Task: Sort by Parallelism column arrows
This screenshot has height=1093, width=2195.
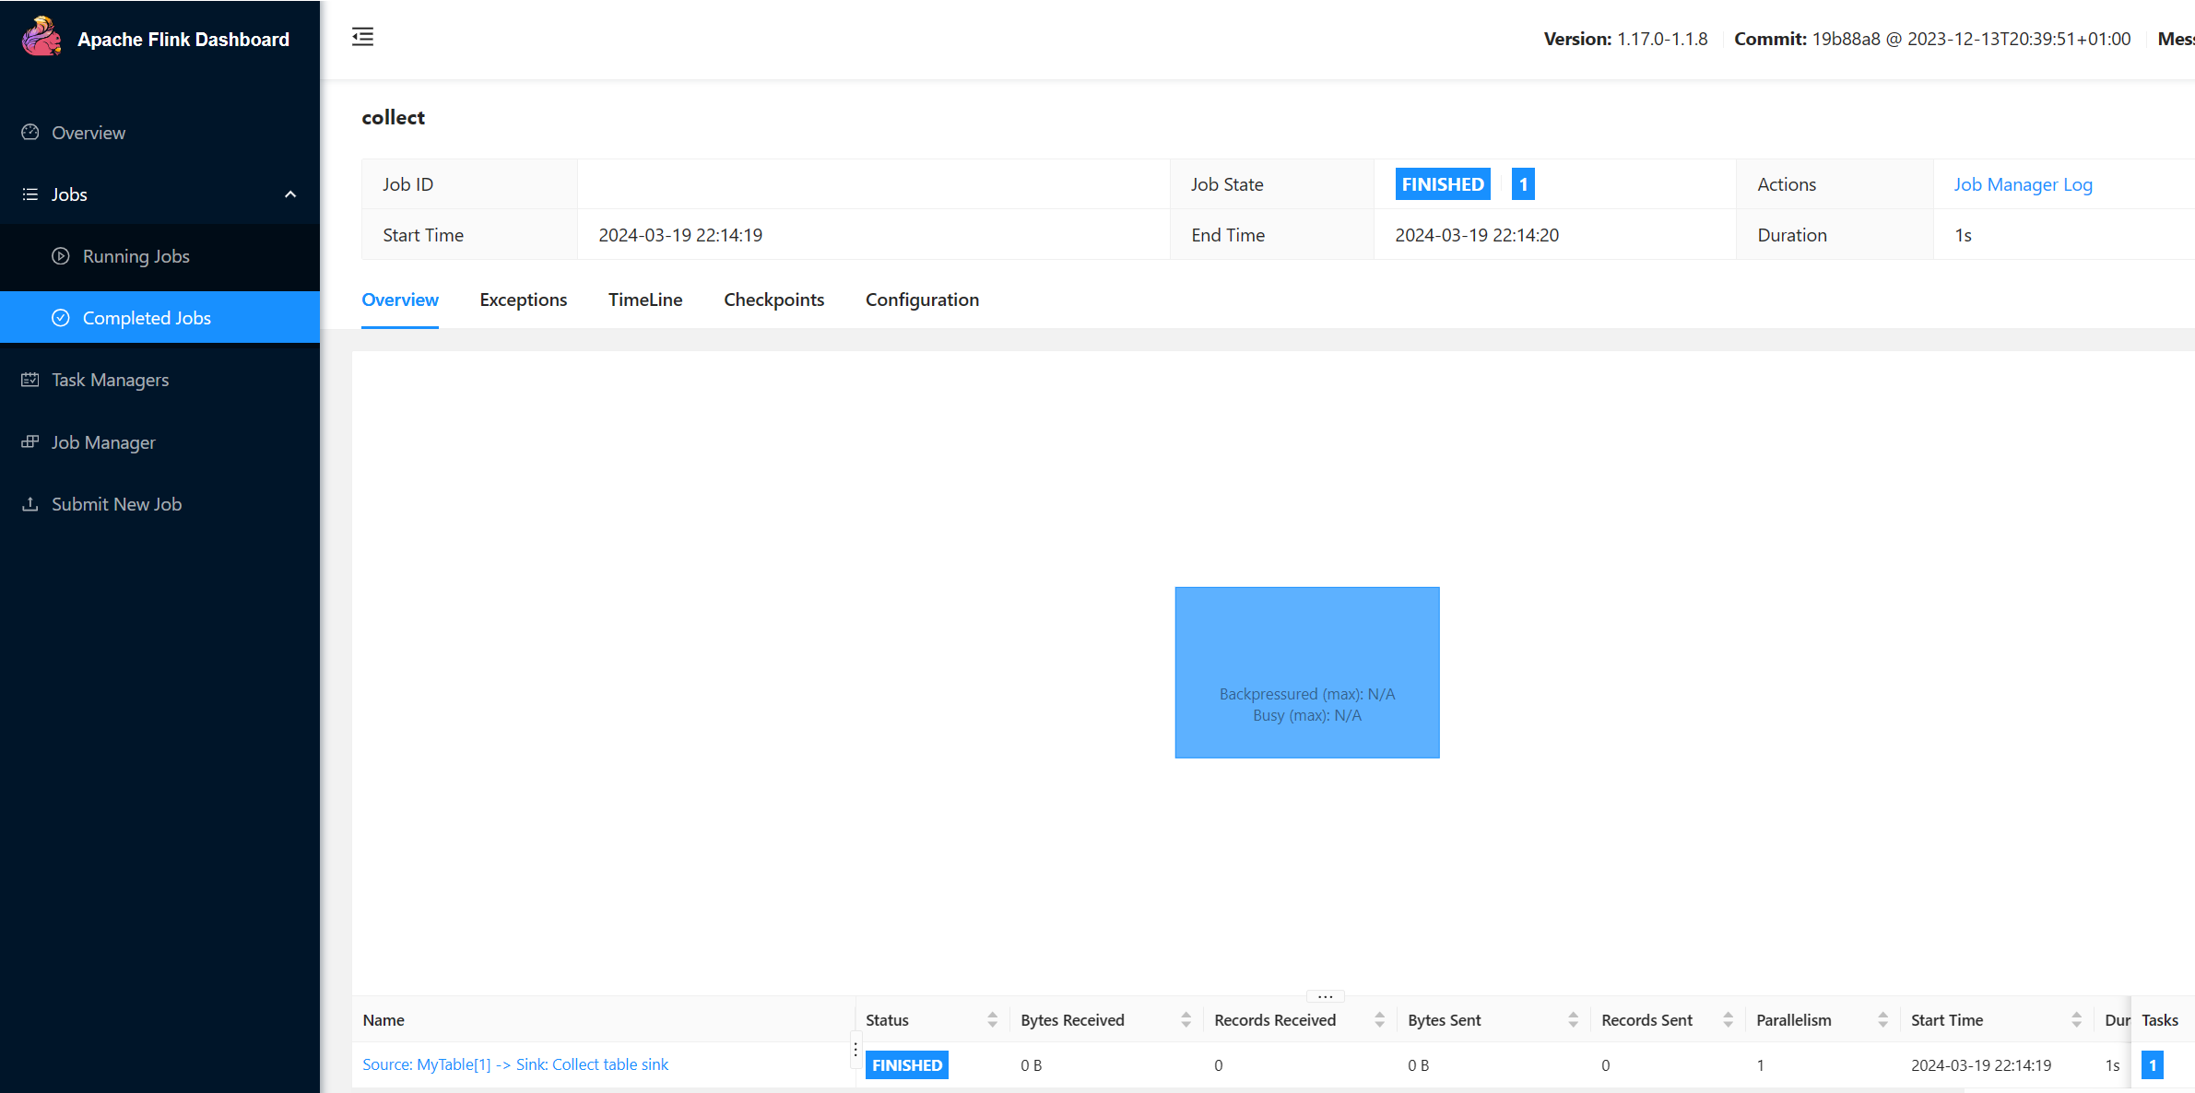Action: coord(1882,1019)
